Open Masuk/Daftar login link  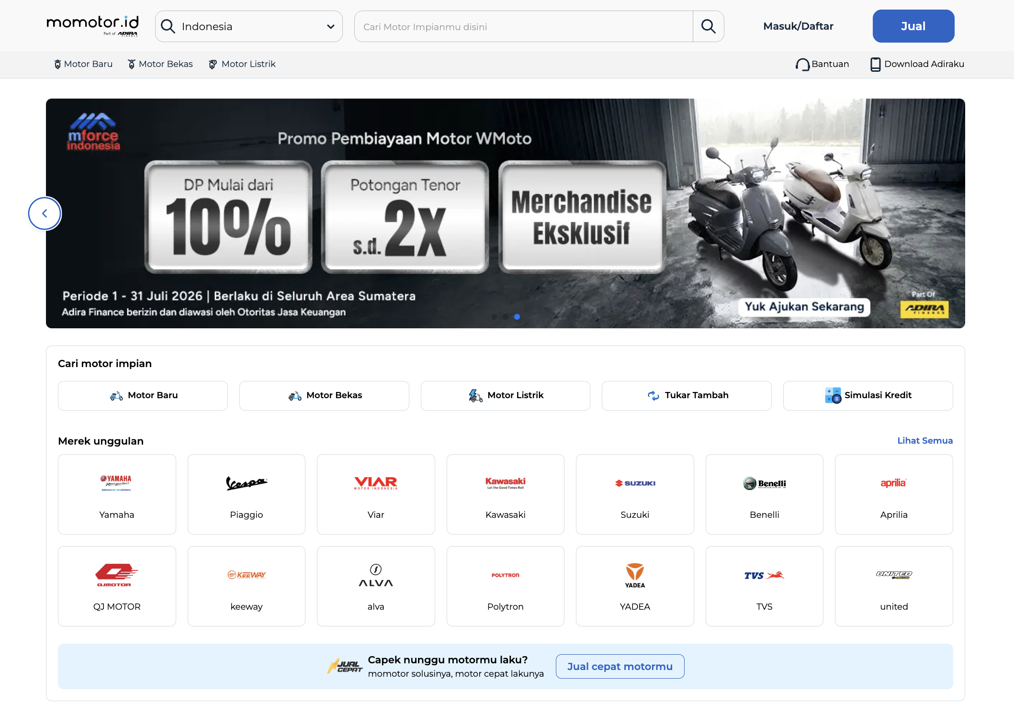(x=798, y=26)
